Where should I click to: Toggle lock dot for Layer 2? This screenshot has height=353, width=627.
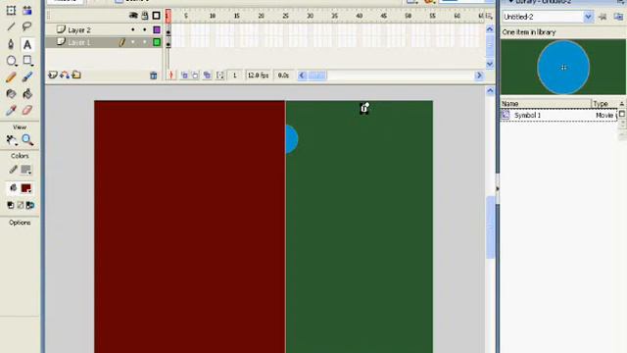coord(145,29)
